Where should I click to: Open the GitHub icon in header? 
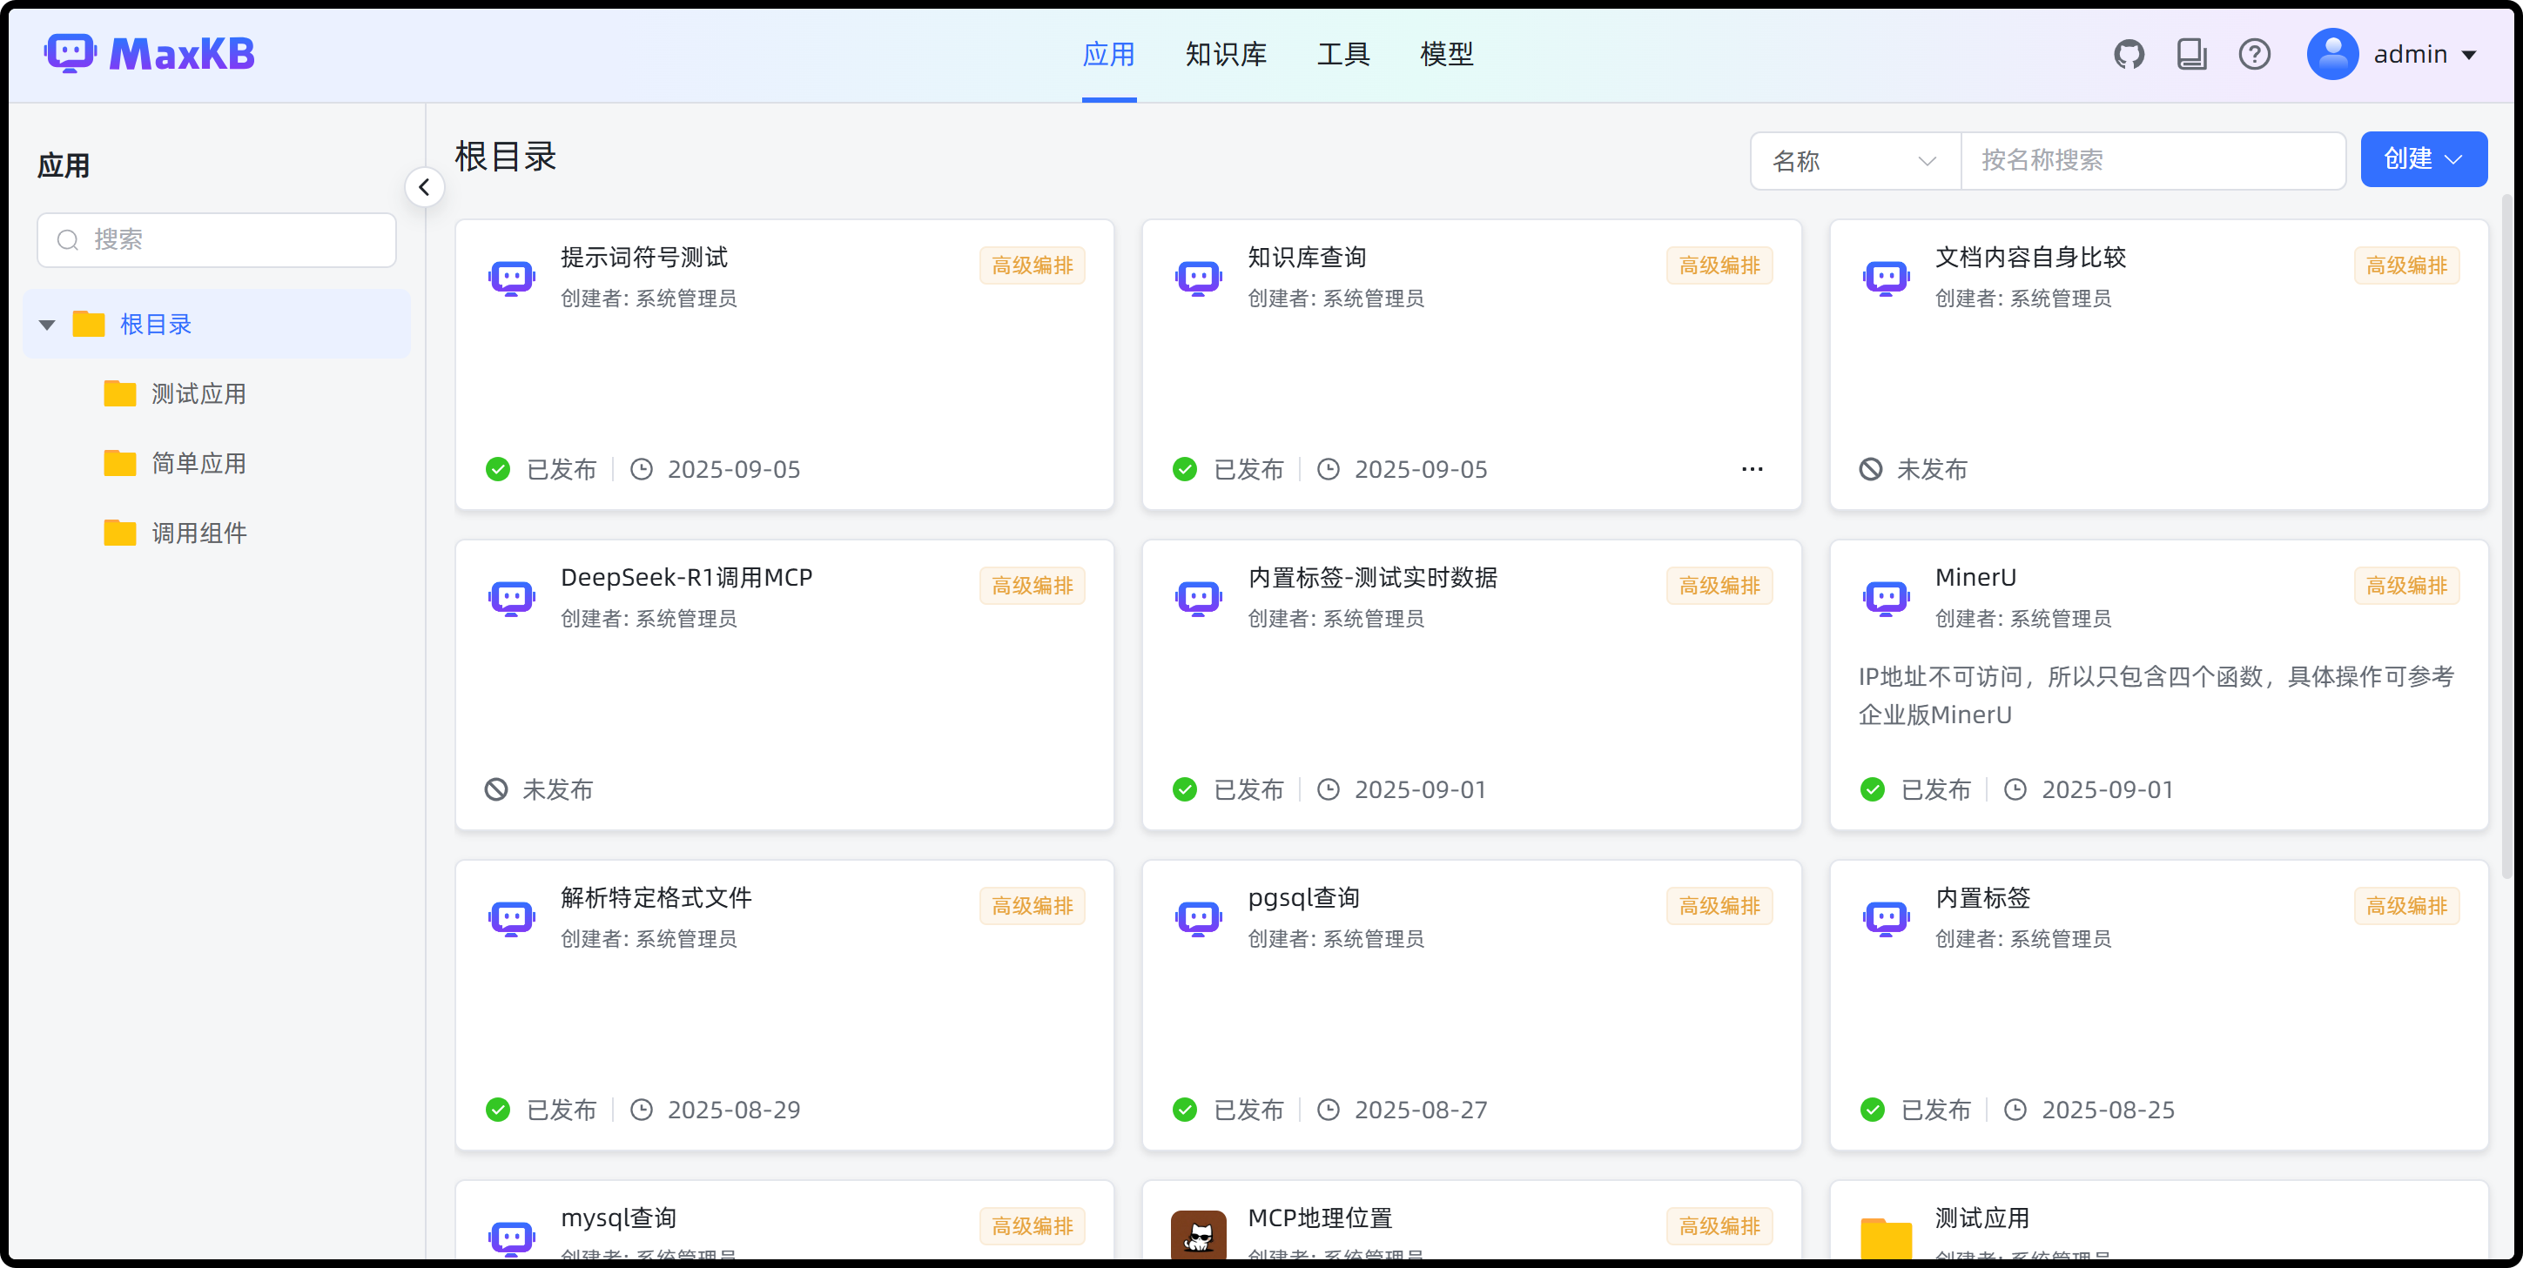pos(2129,54)
